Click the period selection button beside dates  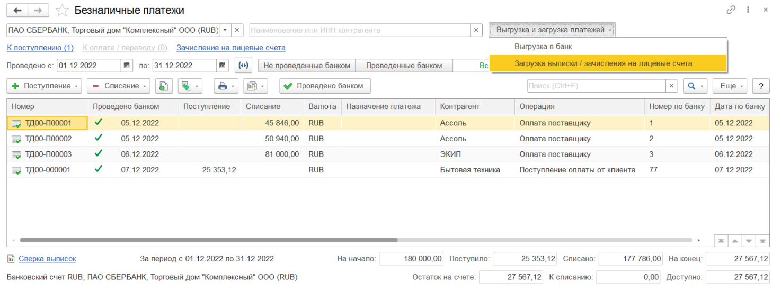pyautogui.click(x=243, y=66)
